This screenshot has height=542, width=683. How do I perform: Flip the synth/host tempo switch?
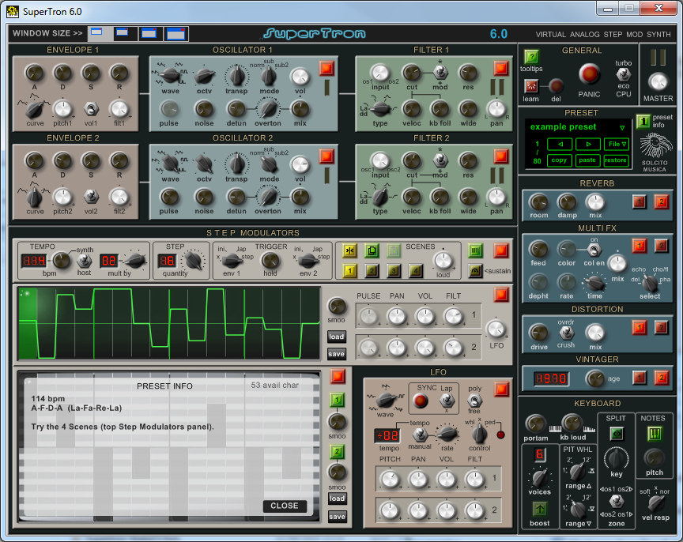(84, 261)
